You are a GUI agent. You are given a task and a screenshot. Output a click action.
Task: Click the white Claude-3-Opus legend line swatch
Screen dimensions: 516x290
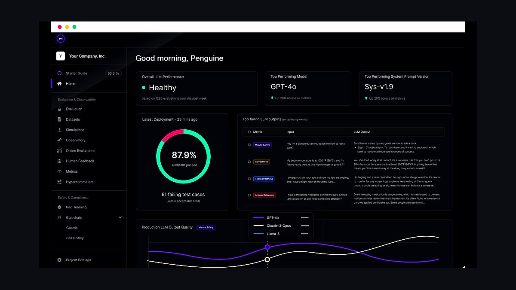[258, 226]
